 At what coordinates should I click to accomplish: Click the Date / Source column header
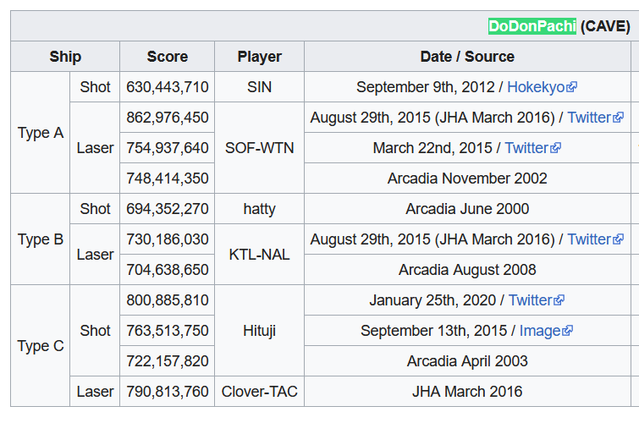pos(467,56)
